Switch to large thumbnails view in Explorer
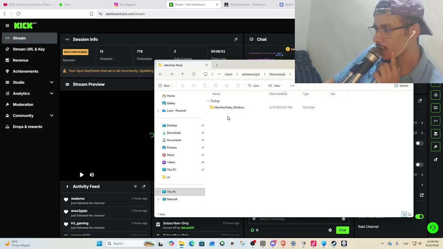 coord(410,214)
